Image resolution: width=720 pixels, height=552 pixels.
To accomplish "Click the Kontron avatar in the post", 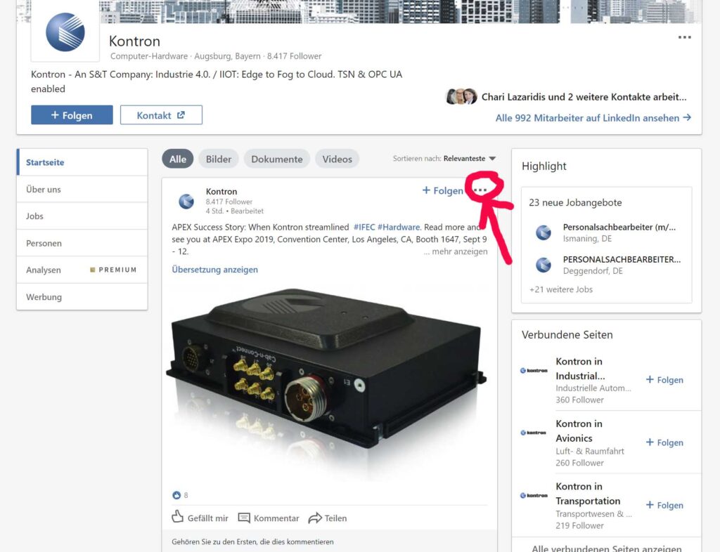I will point(186,201).
